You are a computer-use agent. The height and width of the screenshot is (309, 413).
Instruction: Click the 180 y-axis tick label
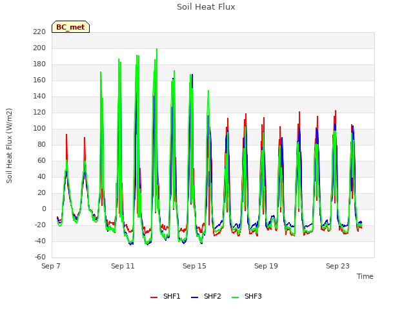(39, 64)
